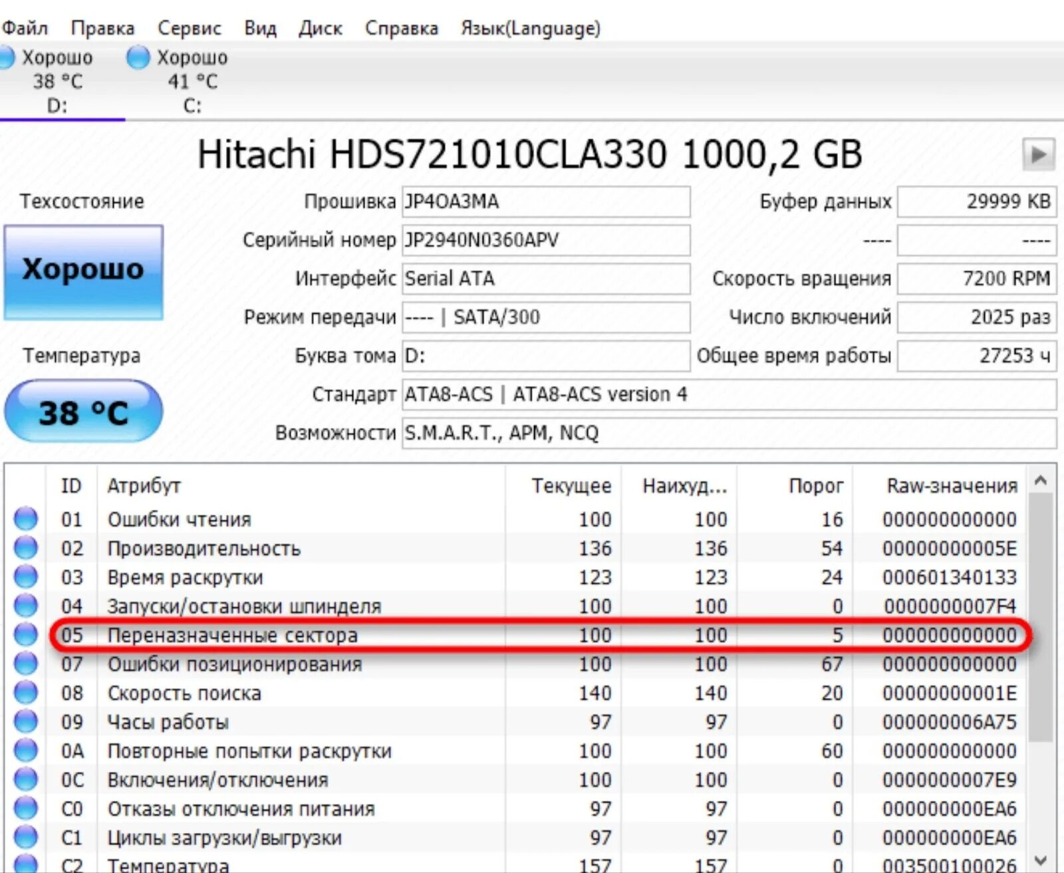Click the power-on count field 2025 раз
1064x873 pixels.
[x=977, y=317]
